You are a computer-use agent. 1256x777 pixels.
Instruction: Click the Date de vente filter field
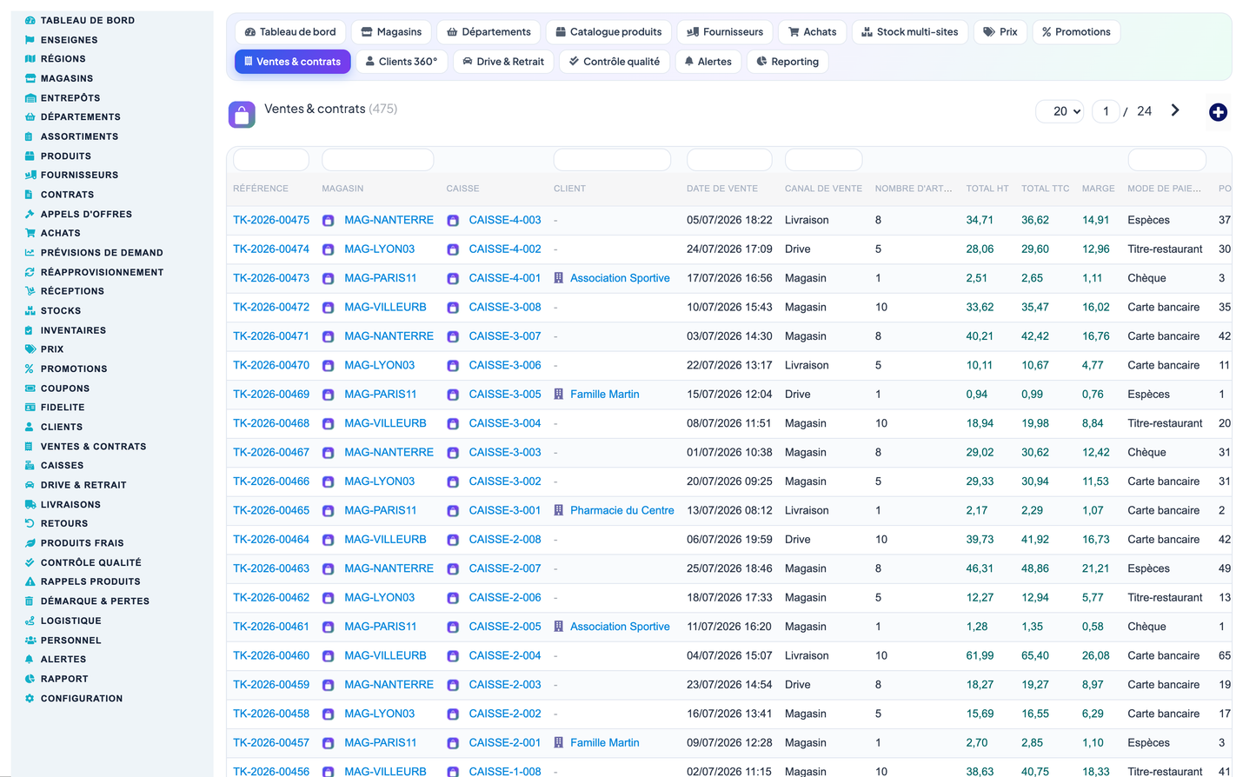coord(729,160)
